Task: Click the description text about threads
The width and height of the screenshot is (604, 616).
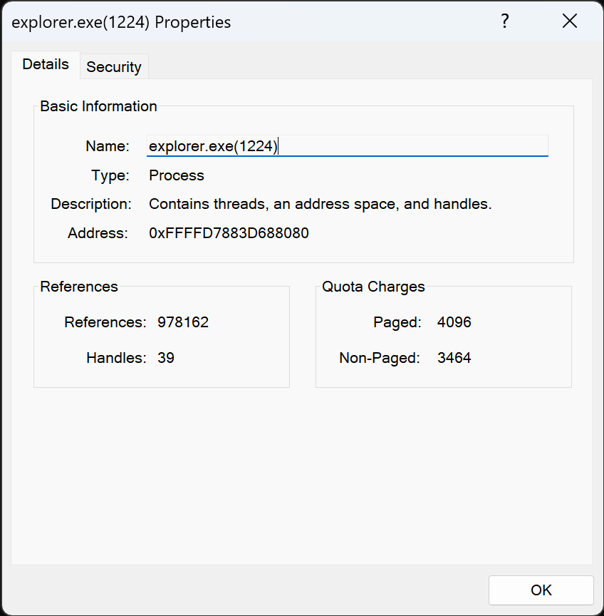Action: tap(321, 204)
